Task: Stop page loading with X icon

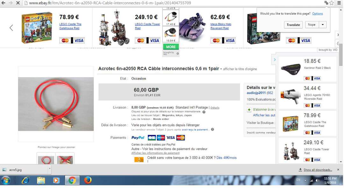Action: coord(18,3)
